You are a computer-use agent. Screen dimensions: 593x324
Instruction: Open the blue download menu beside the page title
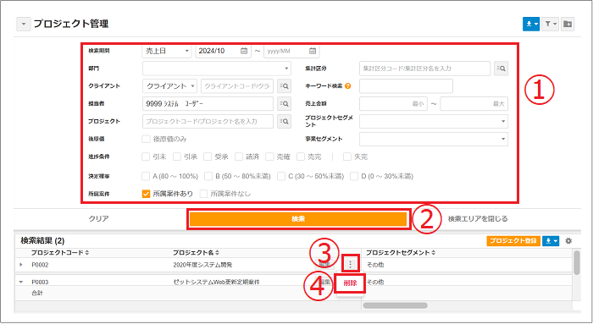(x=531, y=24)
